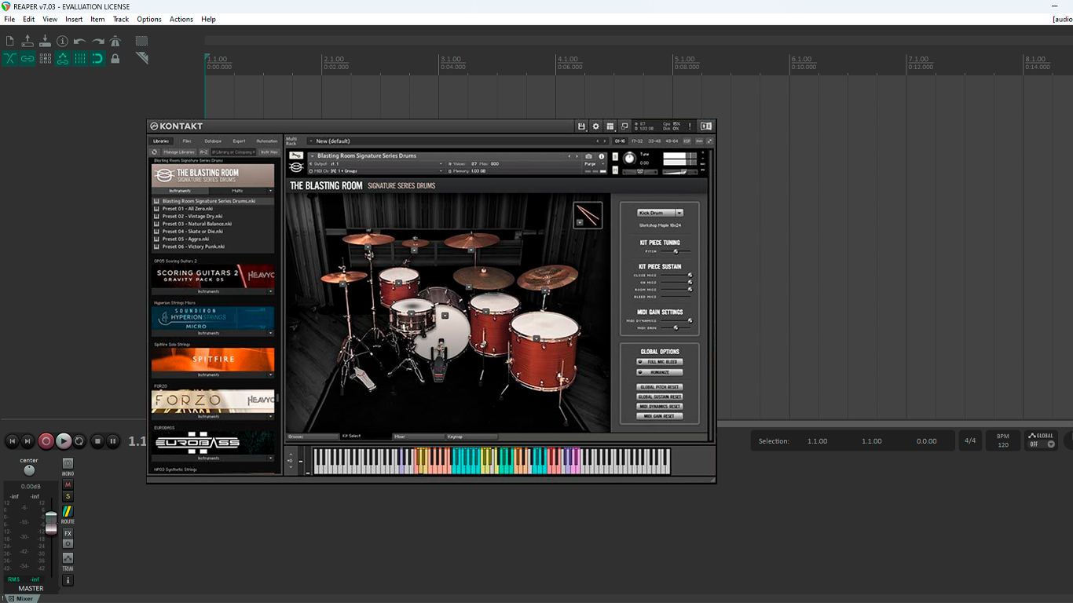Image resolution: width=1073 pixels, height=603 pixels.
Task: Toggle Kontakt minimized view icon
Action: [624, 126]
